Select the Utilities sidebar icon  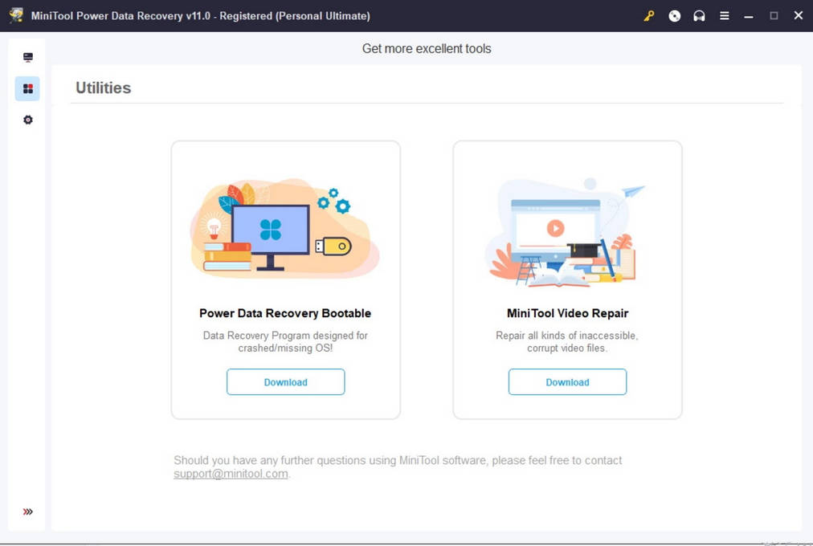pyautogui.click(x=28, y=88)
